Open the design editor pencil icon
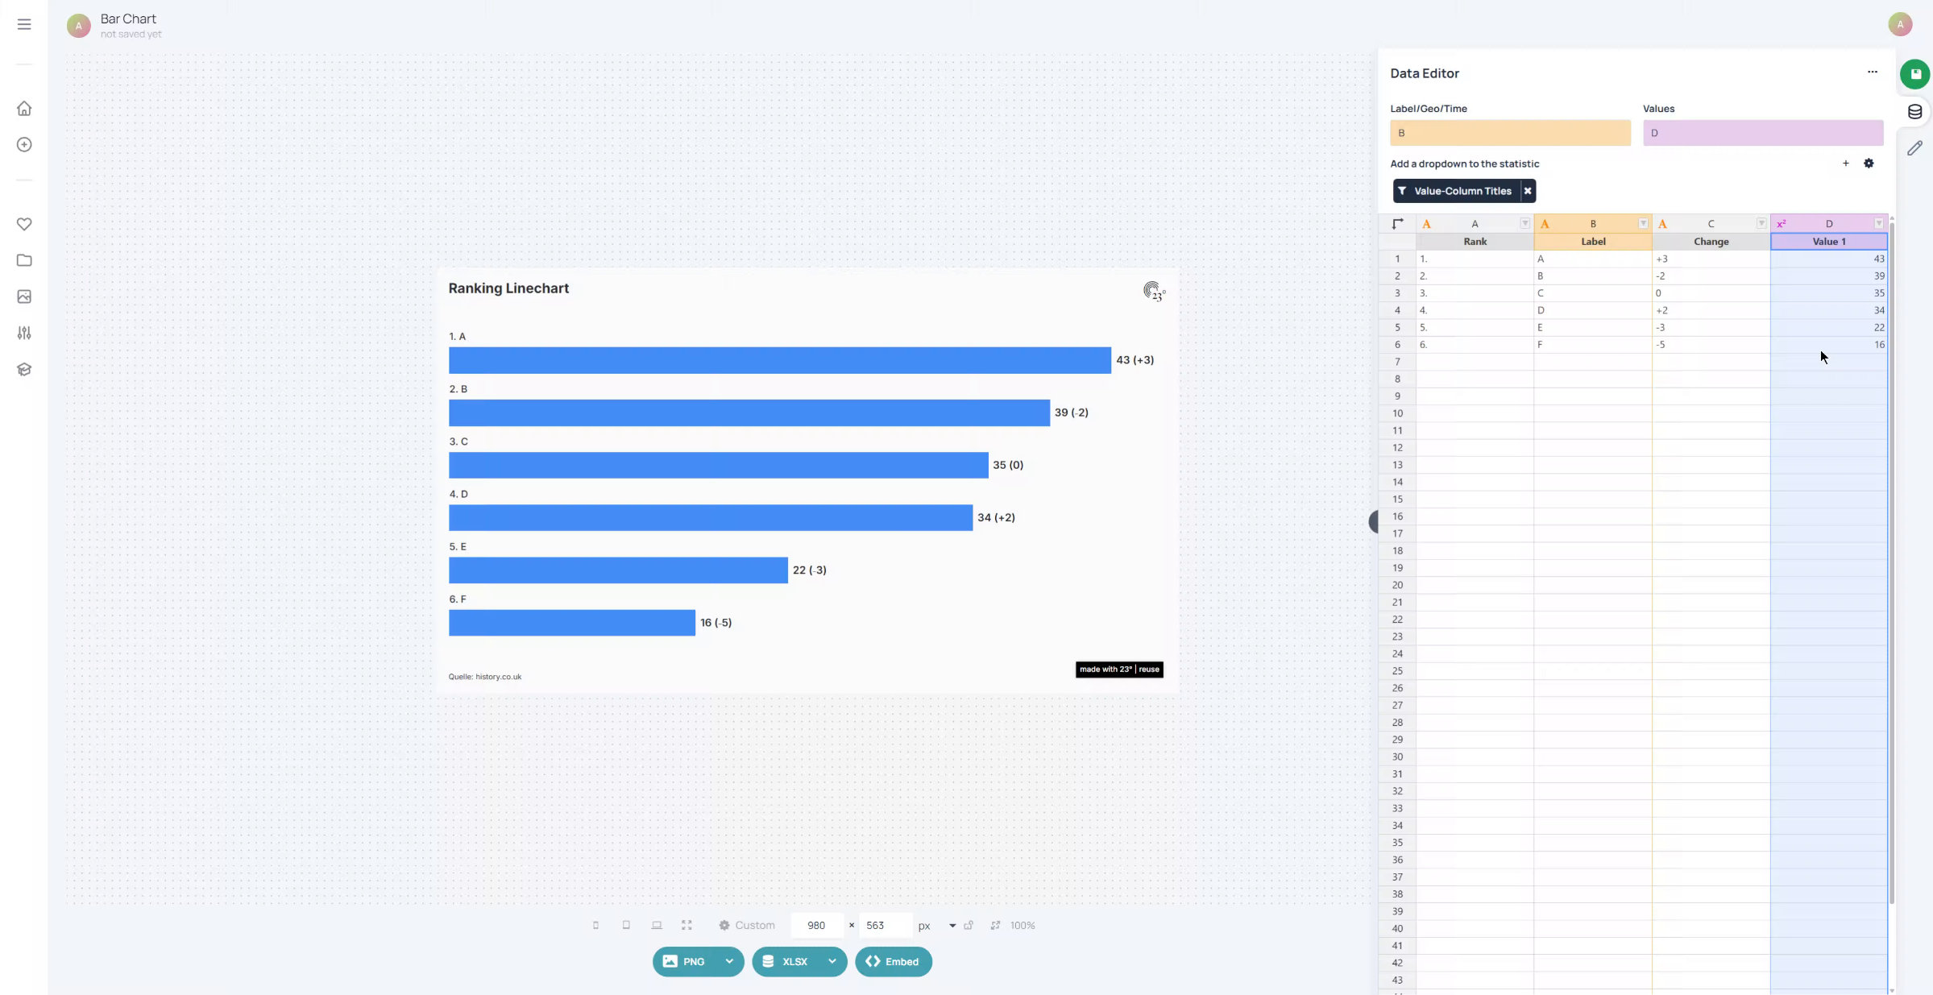This screenshot has width=1933, height=995. (x=1914, y=148)
